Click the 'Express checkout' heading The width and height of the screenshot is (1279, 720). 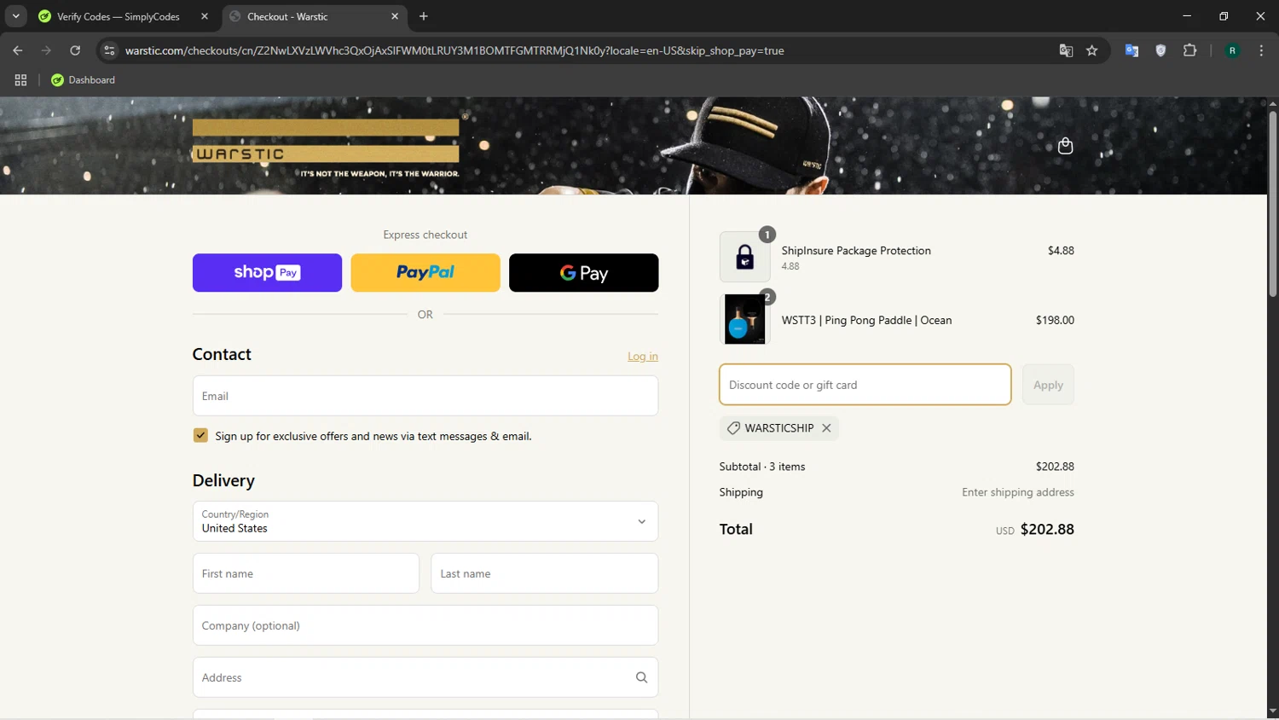coord(425,235)
